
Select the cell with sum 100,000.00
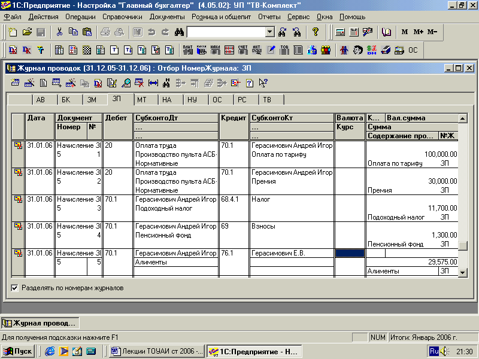[x=412, y=154]
